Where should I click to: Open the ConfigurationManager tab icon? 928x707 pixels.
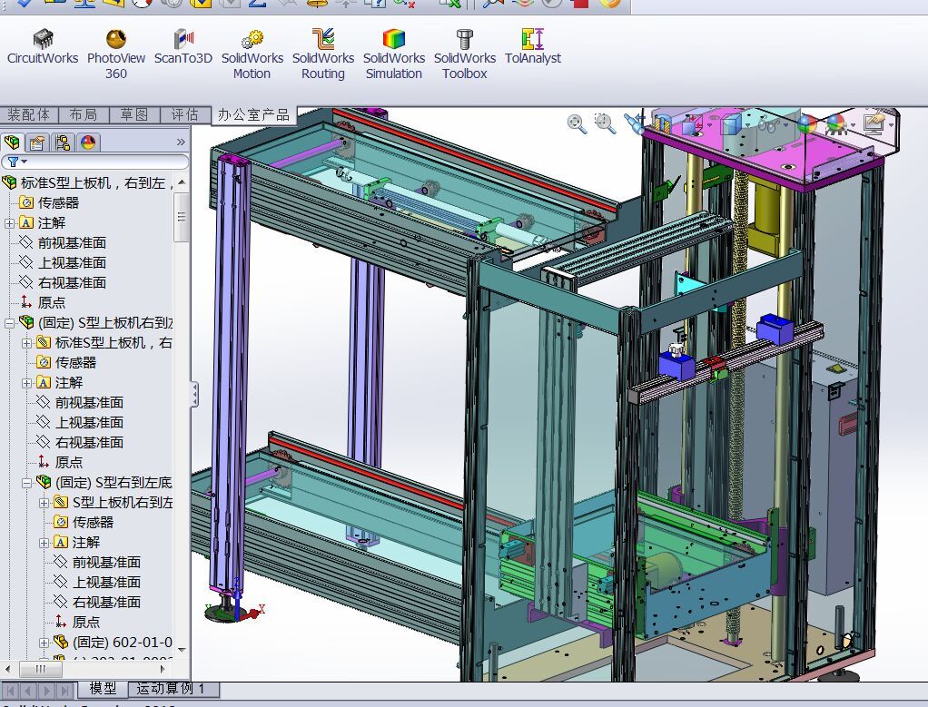click(62, 142)
